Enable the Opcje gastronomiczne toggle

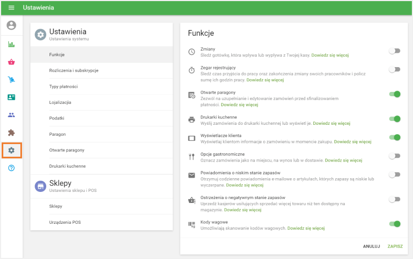[394, 156]
